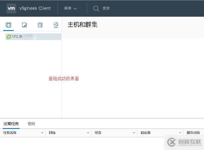The width and height of the screenshot is (204, 150).
Task: Open the 菜单 dropdown menu
Action: [70, 8]
